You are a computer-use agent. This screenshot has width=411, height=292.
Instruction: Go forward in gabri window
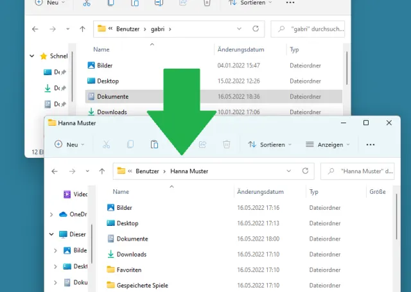pyautogui.click(x=53, y=29)
